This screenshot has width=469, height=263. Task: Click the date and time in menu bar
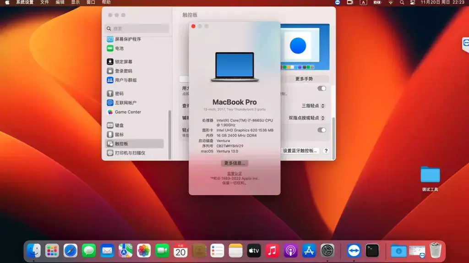tap(442, 2)
